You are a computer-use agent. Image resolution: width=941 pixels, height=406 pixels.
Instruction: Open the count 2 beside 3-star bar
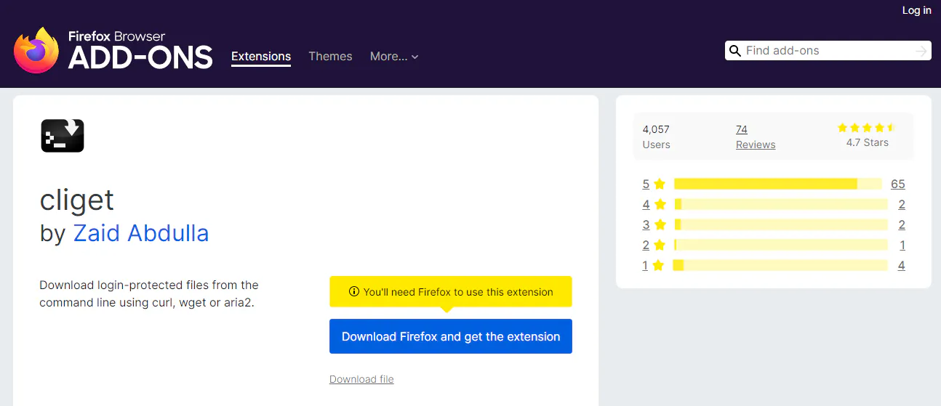[x=902, y=224]
